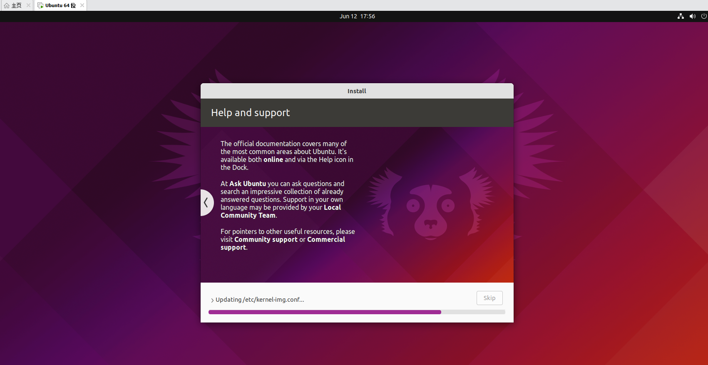Open the clock showing Jun 12 17:56
Image resolution: width=708 pixels, height=365 pixels.
(x=357, y=16)
